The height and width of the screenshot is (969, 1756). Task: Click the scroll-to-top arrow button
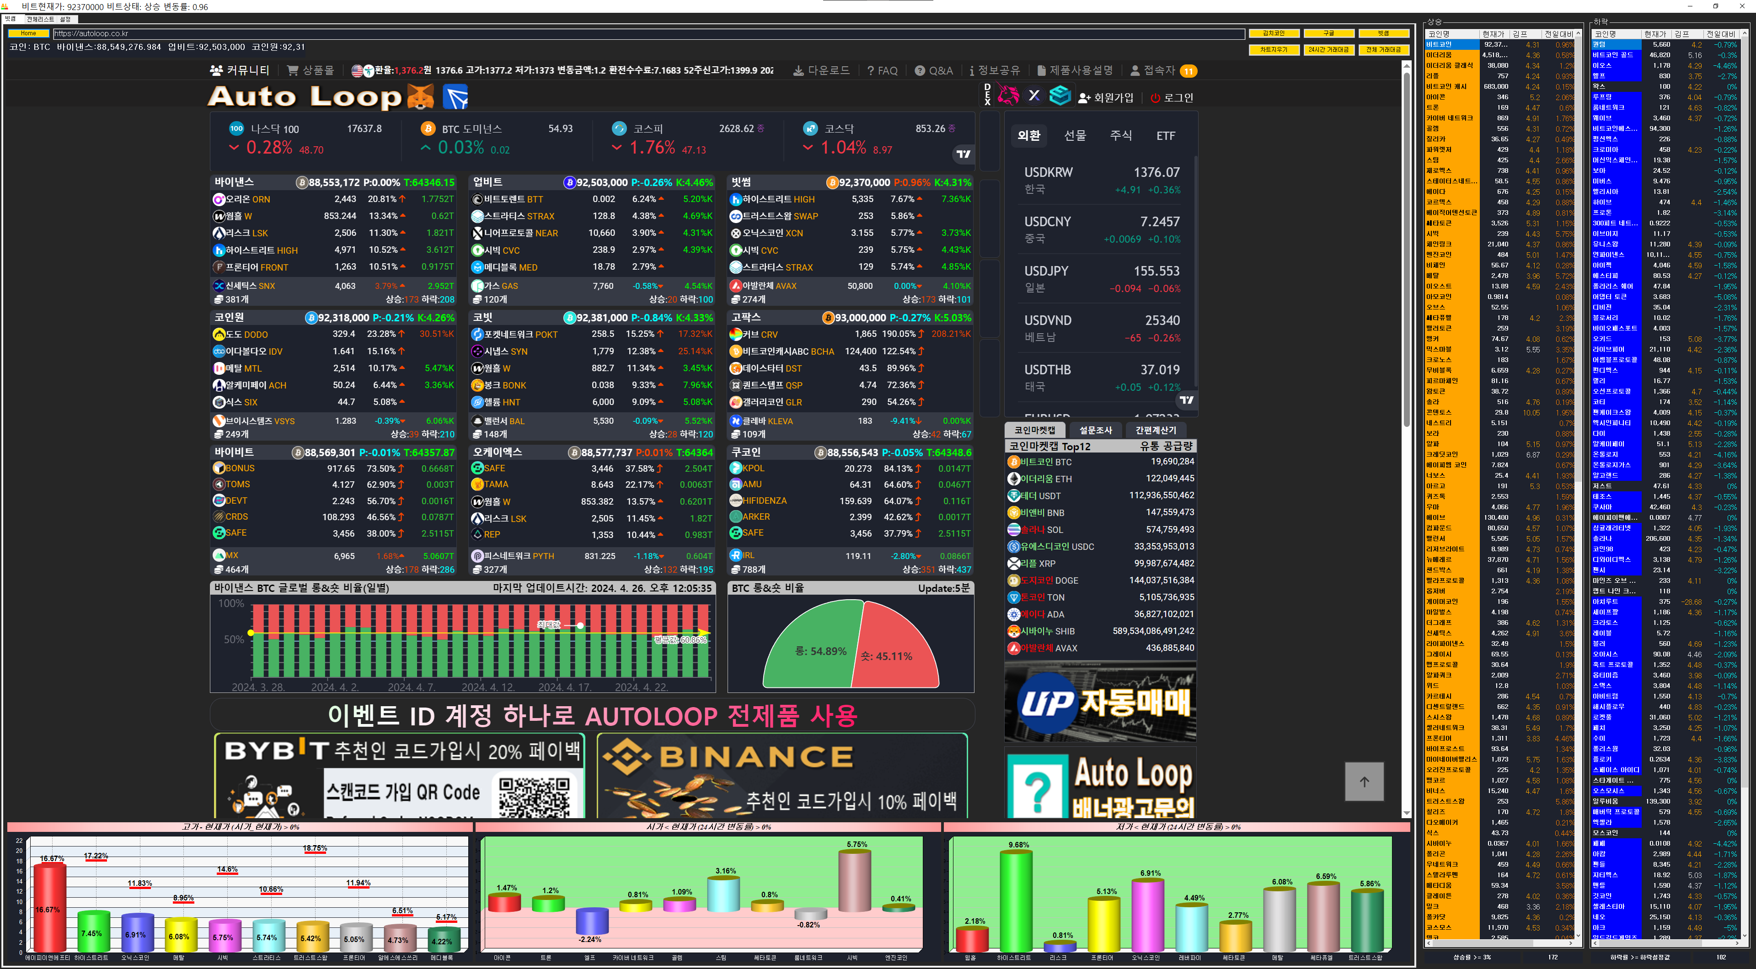tap(1364, 782)
